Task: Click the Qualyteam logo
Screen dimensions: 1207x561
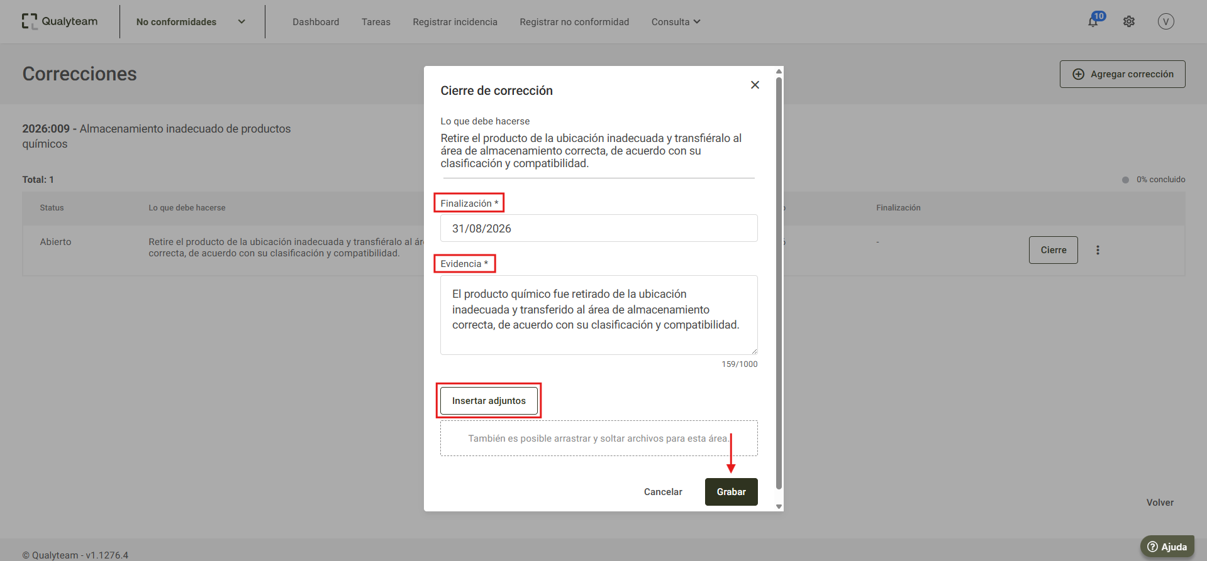Action: coord(60,21)
